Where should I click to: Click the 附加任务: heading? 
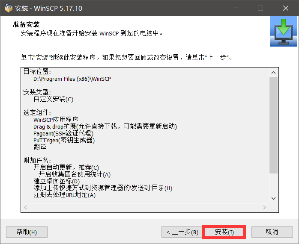[x=37, y=161]
